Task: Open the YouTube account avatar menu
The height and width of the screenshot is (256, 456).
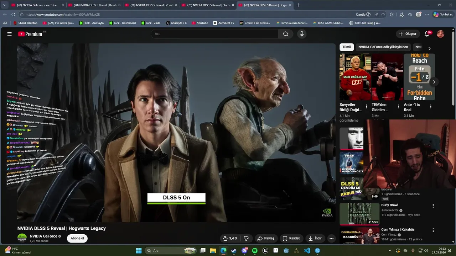Action: (x=440, y=34)
